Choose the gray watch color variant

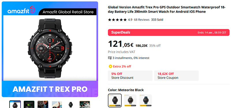130,101
